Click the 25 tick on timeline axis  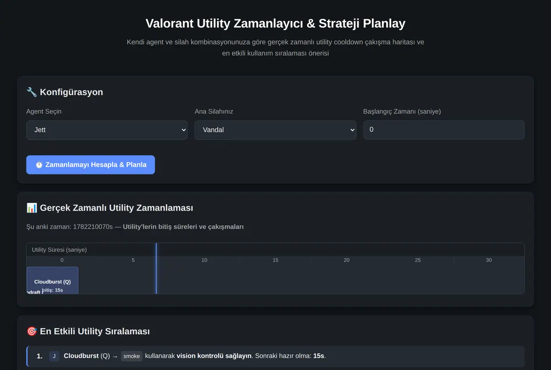418,260
